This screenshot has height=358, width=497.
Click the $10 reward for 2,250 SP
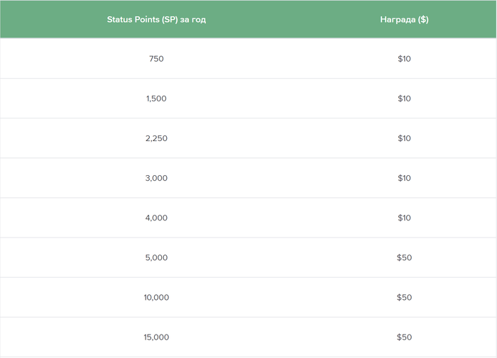pos(404,138)
